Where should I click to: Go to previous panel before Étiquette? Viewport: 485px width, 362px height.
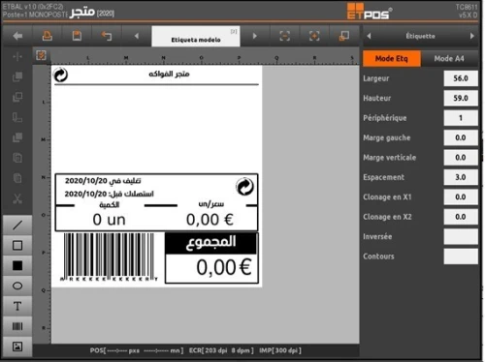(x=369, y=36)
